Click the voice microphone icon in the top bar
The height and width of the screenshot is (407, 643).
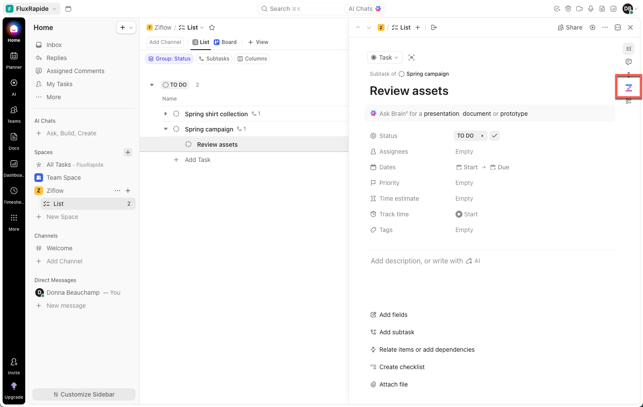pyautogui.click(x=591, y=9)
